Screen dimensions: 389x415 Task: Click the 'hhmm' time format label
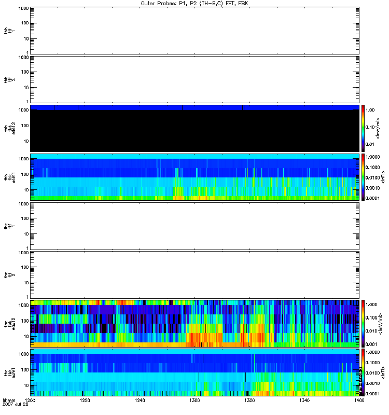pos(9,401)
